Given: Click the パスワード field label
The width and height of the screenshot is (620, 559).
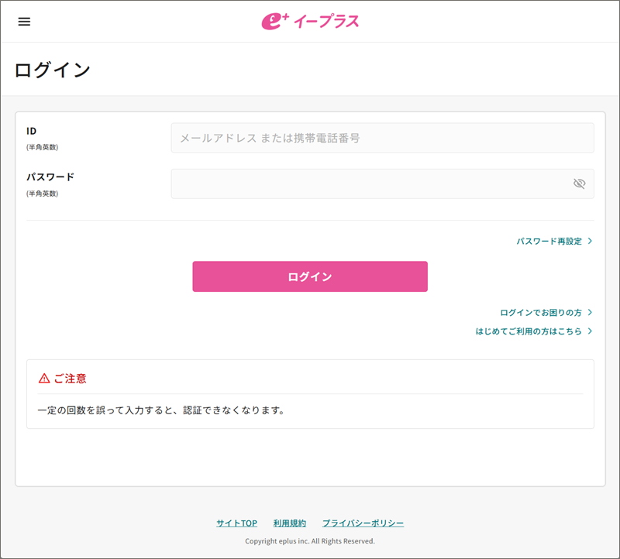Looking at the screenshot, I should coord(50,177).
